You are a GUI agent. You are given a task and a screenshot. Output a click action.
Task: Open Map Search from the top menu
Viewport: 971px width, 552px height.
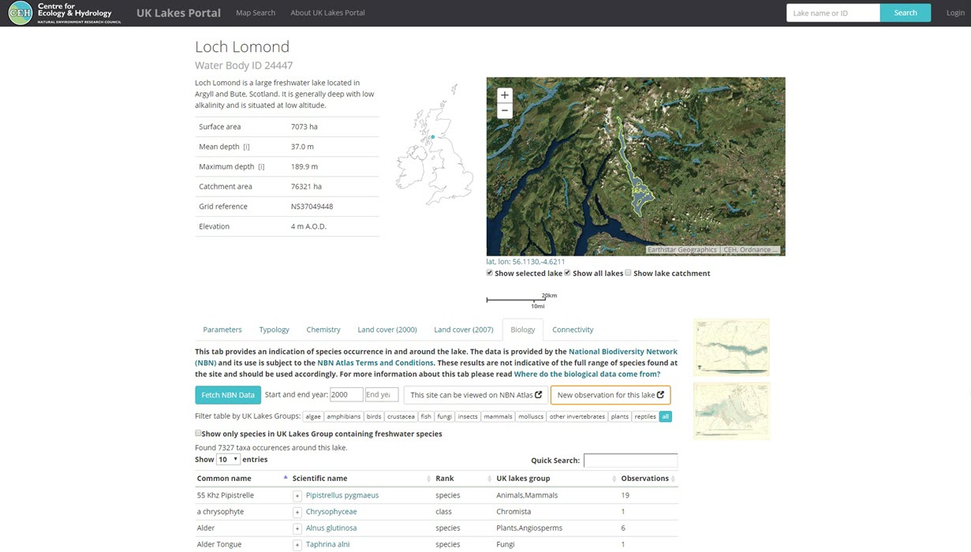click(255, 13)
